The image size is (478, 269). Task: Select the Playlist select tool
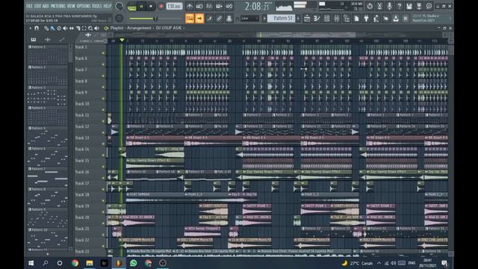click(84, 28)
